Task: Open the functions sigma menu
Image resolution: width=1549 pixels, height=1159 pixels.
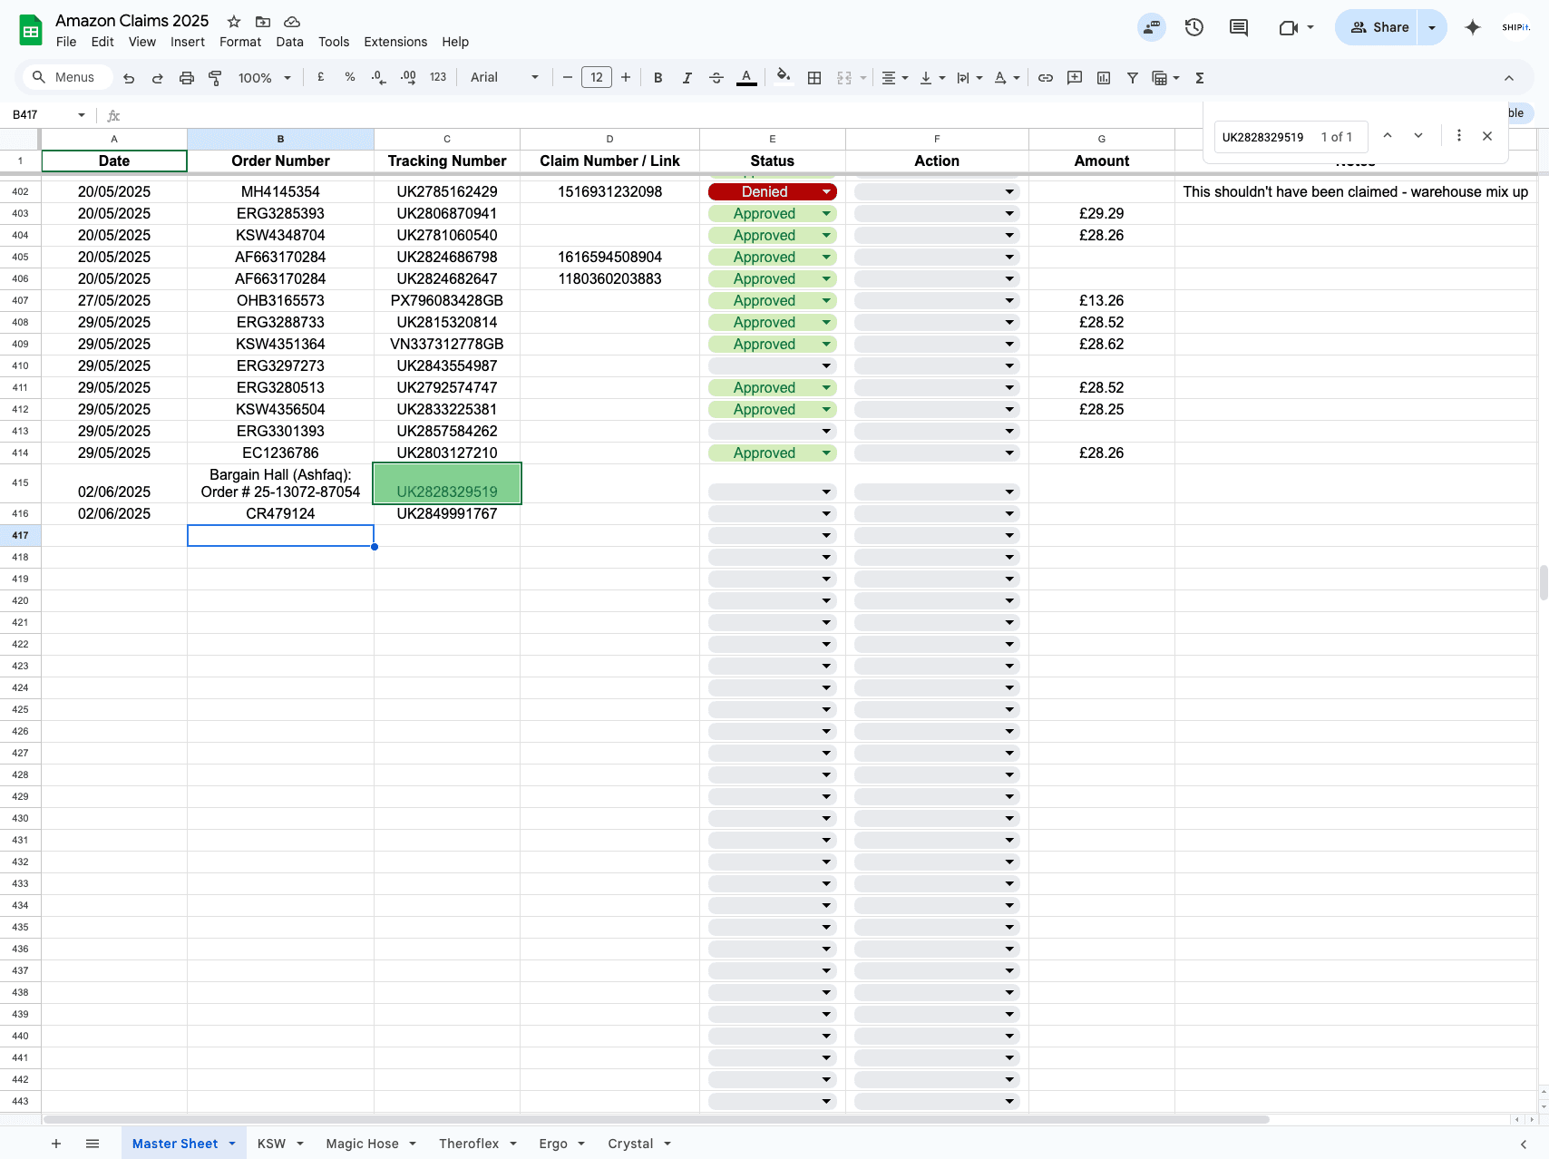Action: [1200, 78]
